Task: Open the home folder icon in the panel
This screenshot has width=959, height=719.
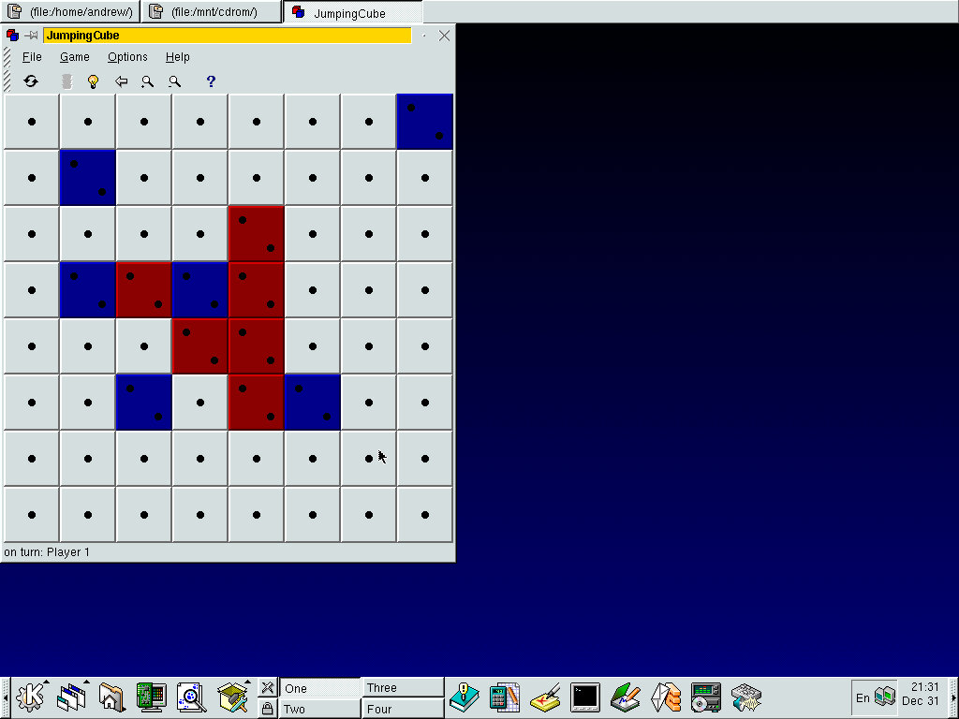Action: coord(111,697)
